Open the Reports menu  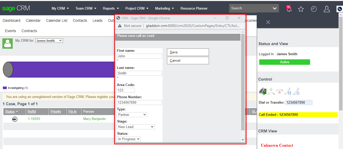click(x=111, y=8)
